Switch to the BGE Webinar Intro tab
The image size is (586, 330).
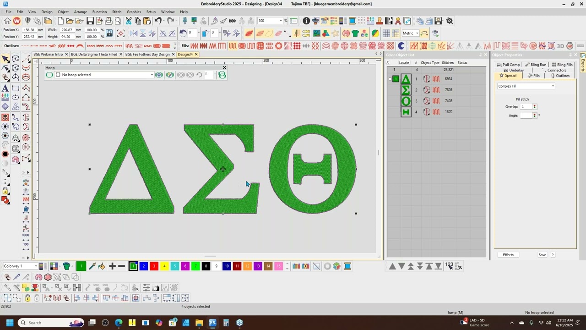[x=48, y=54]
